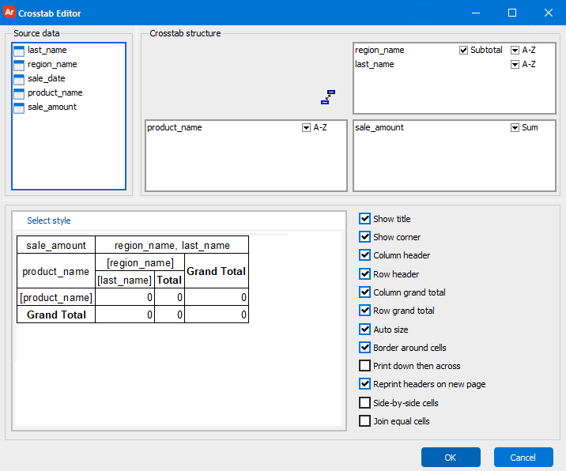The width and height of the screenshot is (566, 471).
Task: Select the last_name field icon in Source data
Action: pyautogui.click(x=19, y=51)
